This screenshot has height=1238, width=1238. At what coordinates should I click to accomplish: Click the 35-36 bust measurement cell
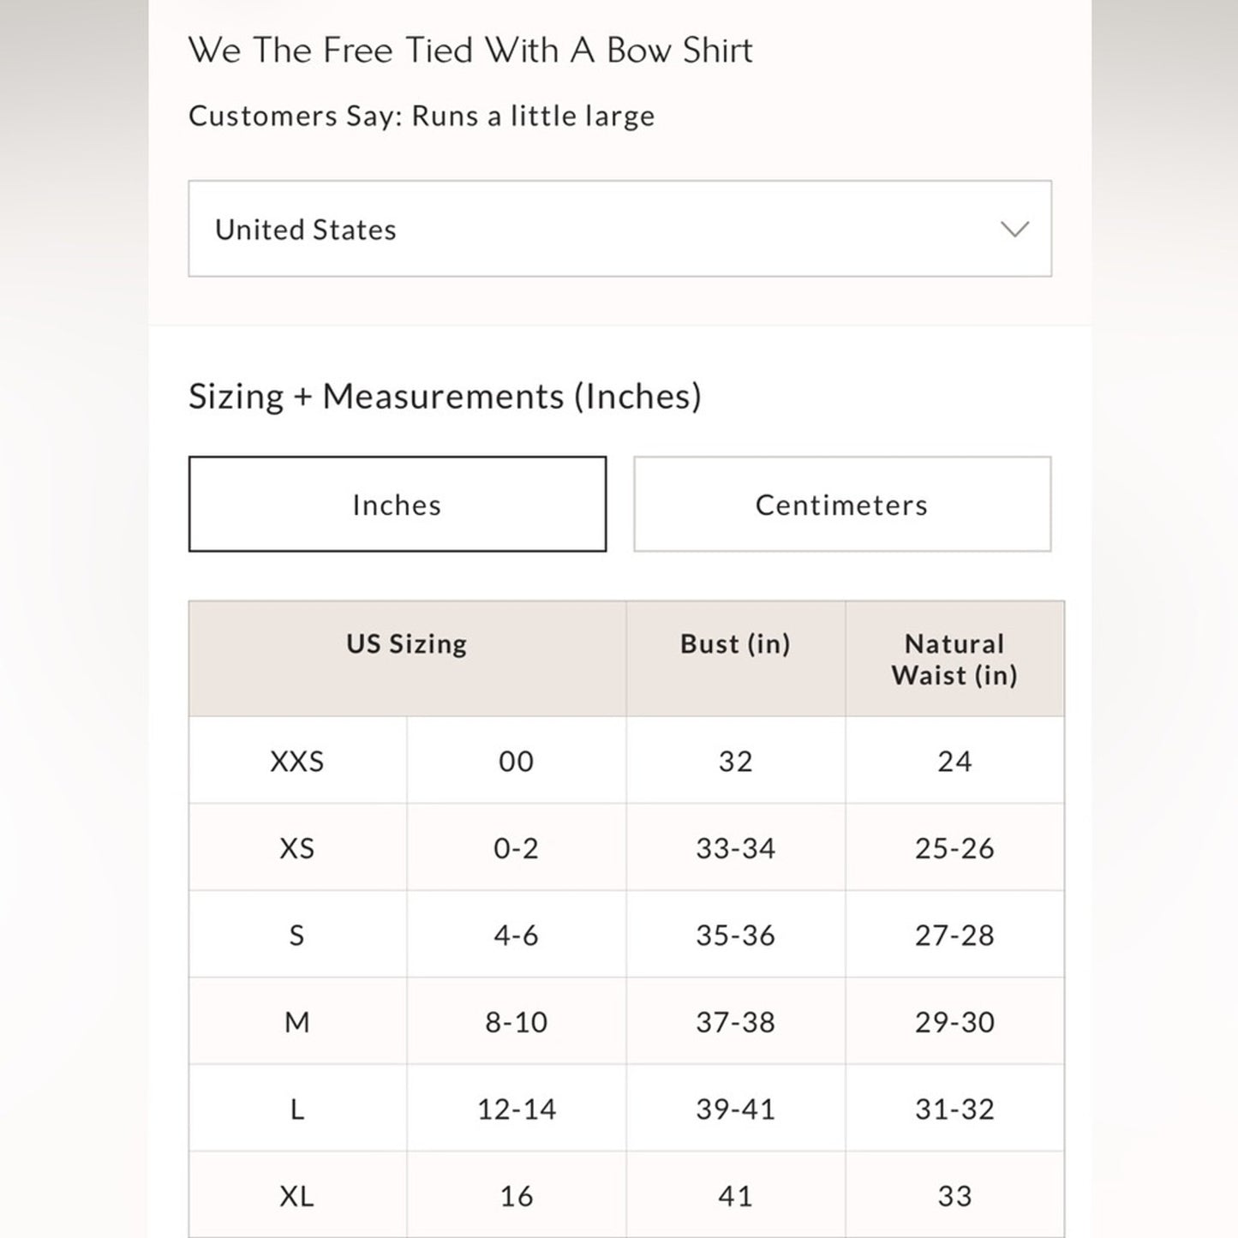click(x=735, y=936)
